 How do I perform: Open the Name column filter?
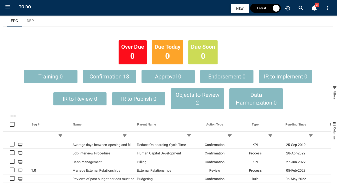[125, 136]
